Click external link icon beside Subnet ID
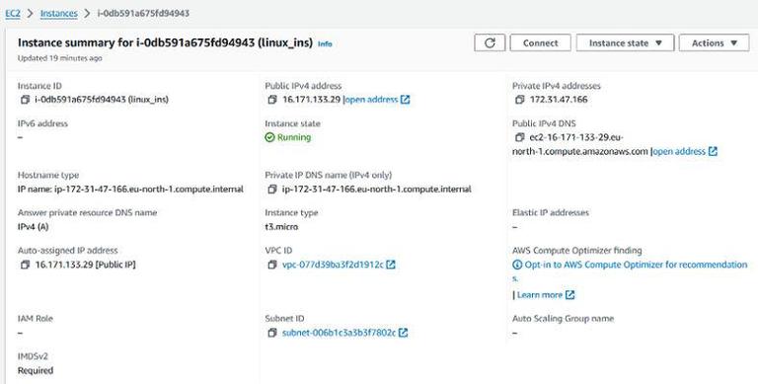 (x=403, y=333)
